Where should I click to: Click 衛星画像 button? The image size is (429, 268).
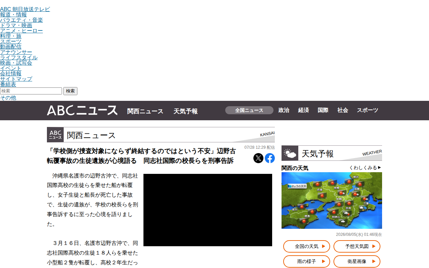[x=357, y=262]
